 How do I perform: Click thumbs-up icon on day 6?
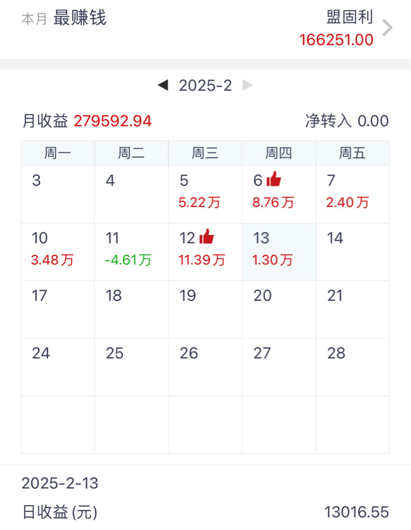click(x=273, y=180)
